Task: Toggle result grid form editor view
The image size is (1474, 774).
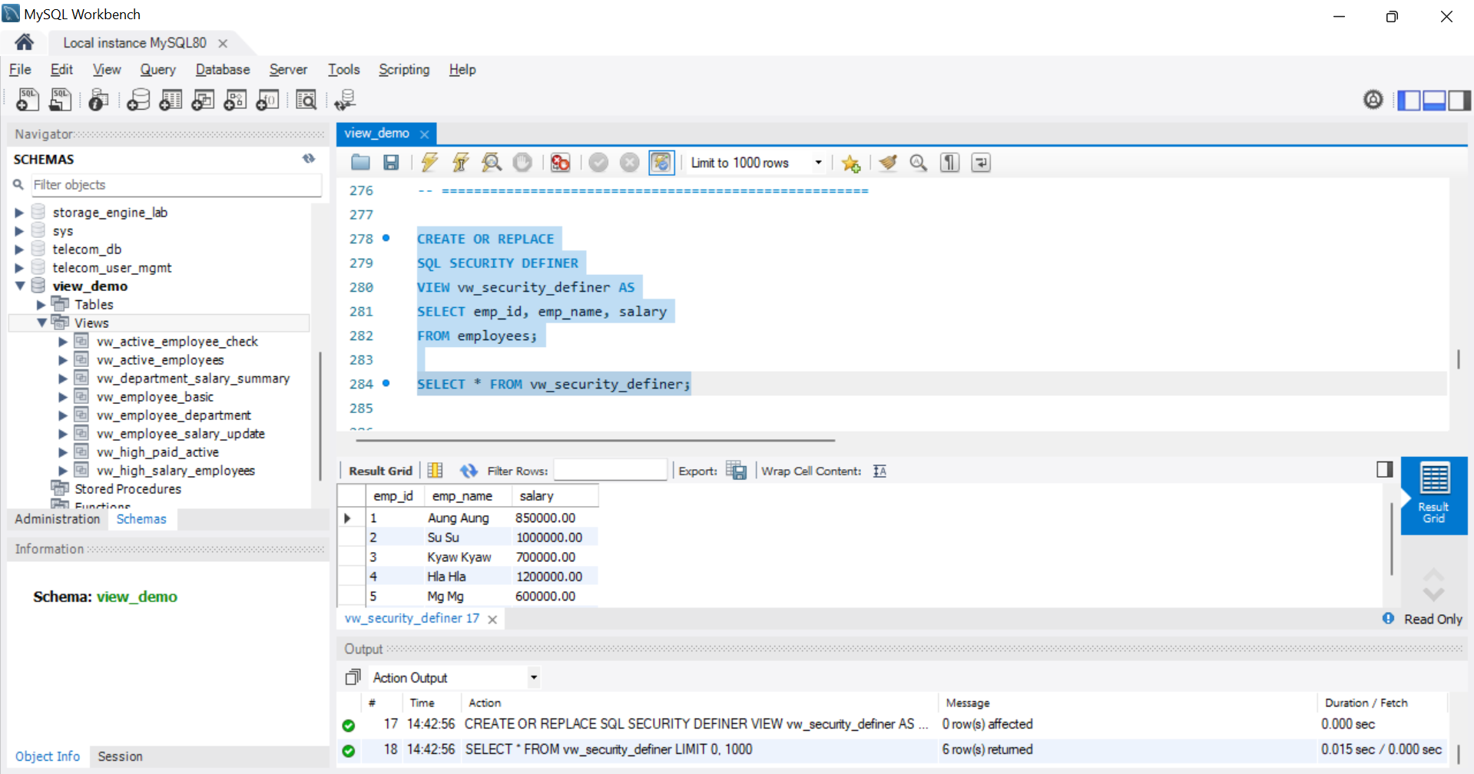Action: [436, 471]
